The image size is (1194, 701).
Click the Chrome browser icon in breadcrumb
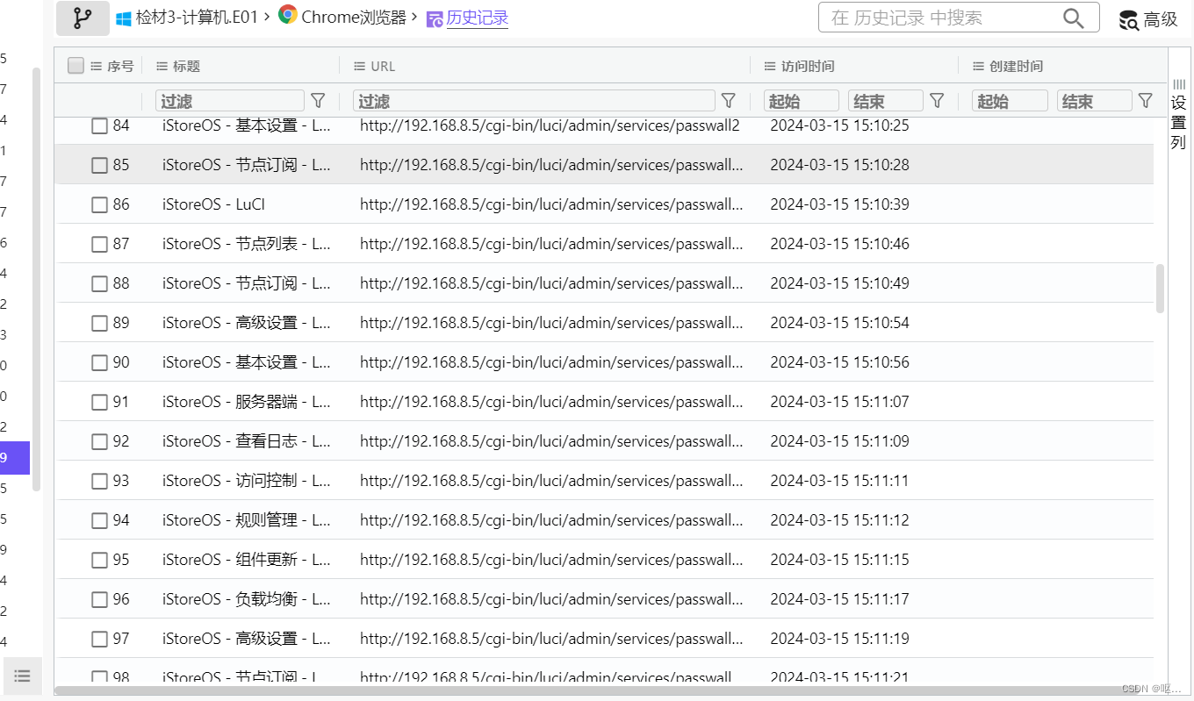pos(287,14)
